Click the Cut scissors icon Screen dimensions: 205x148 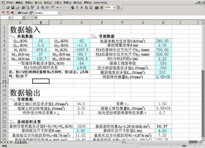tap(38, 7)
